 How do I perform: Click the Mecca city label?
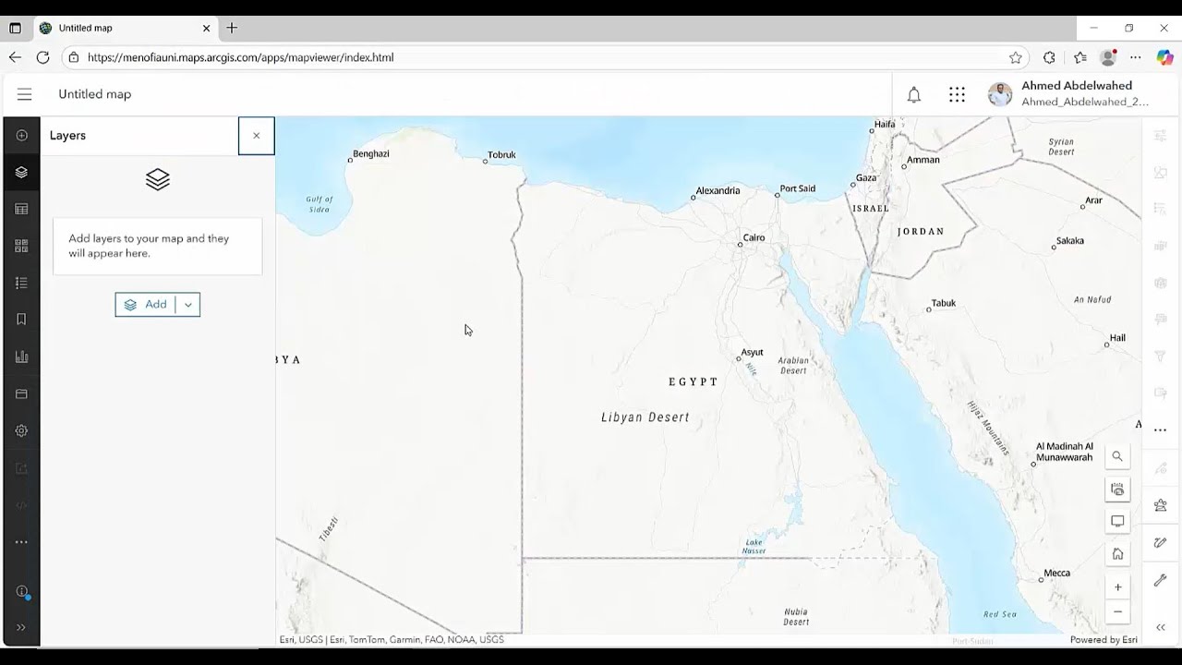pos(1056,574)
